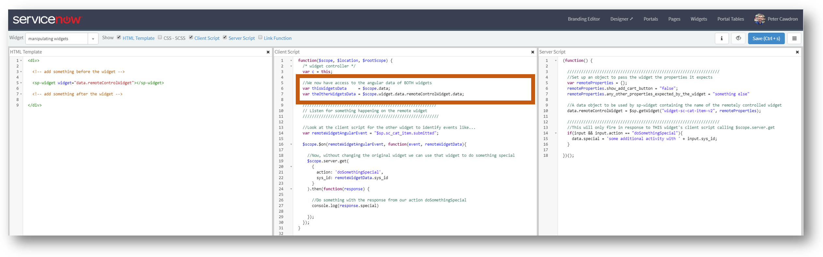Screen dimensions: 823x257
Task: Toggle the widget preview eye icon
Action: tap(738, 38)
